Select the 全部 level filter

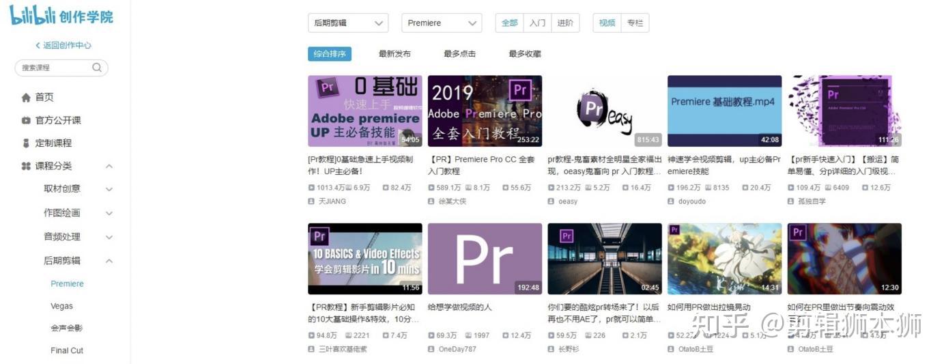pos(510,23)
